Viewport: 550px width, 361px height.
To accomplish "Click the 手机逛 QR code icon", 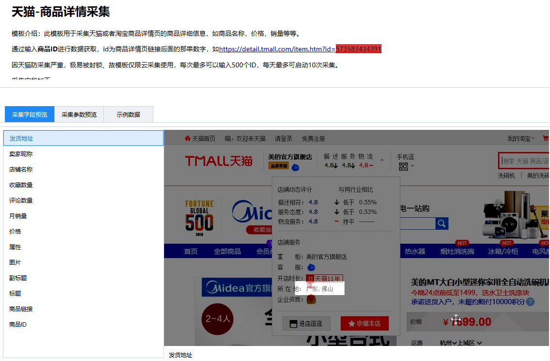I will pyautogui.click(x=403, y=167).
